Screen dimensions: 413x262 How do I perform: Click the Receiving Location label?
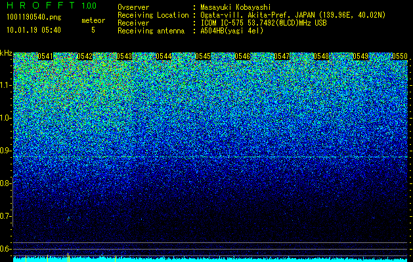153,15
